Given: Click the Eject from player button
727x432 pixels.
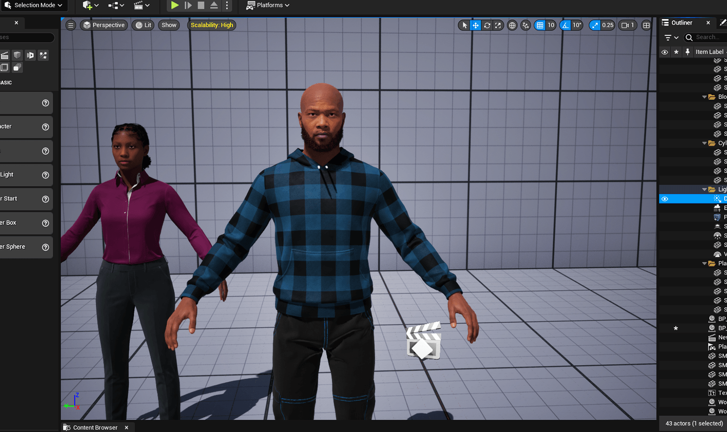Looking at the screenshot, I should [x=214, y=5].
